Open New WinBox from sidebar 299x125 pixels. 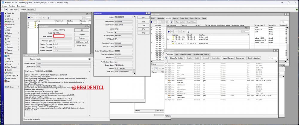(11, 79)
